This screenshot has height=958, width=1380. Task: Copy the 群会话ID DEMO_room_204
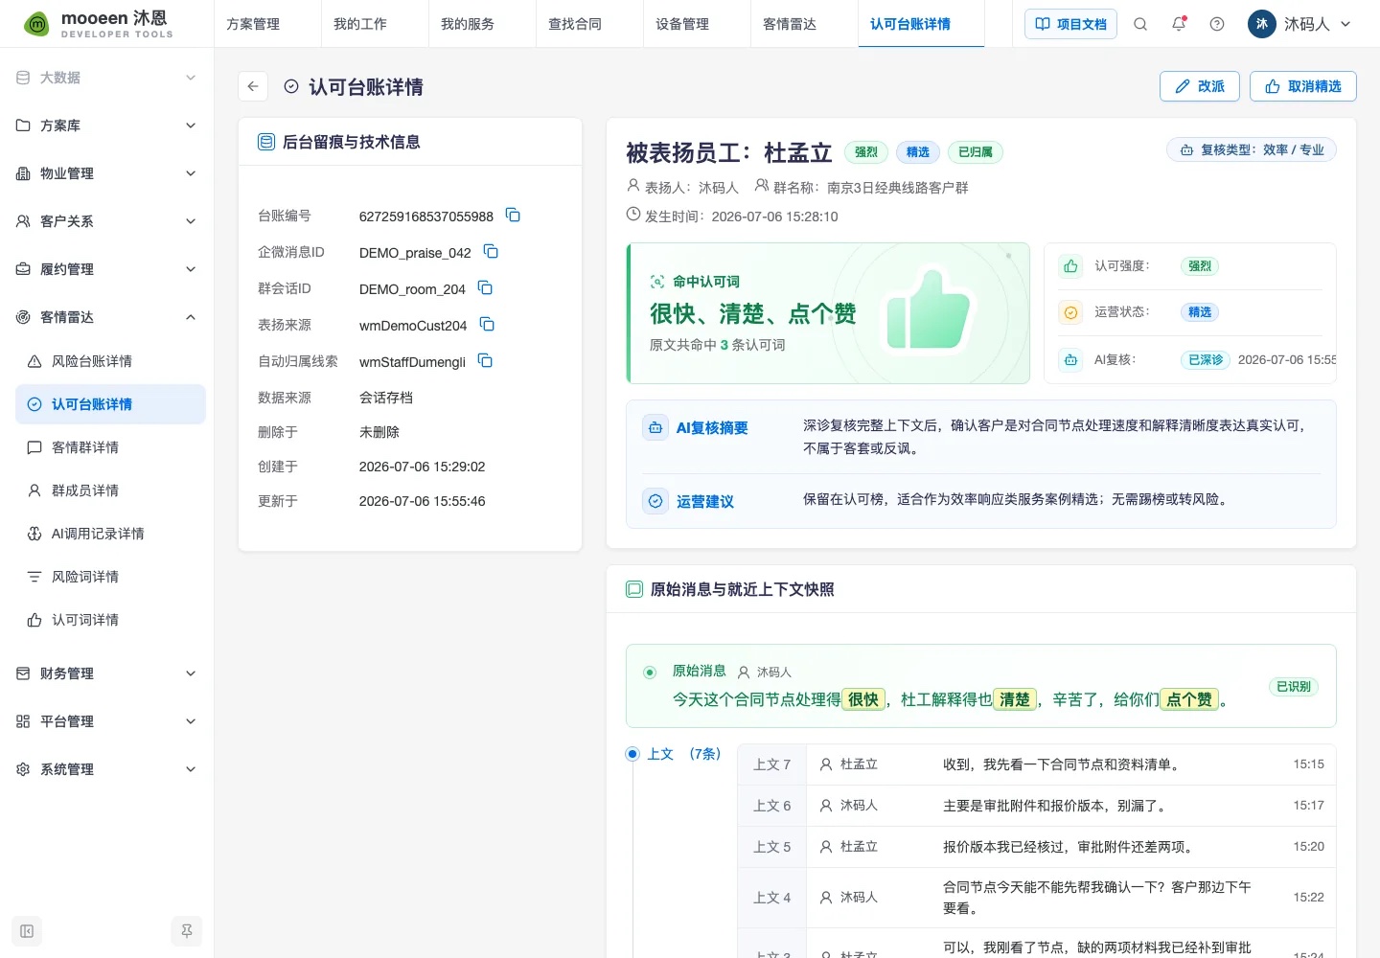pyautogui.click(x=485, y=288)
